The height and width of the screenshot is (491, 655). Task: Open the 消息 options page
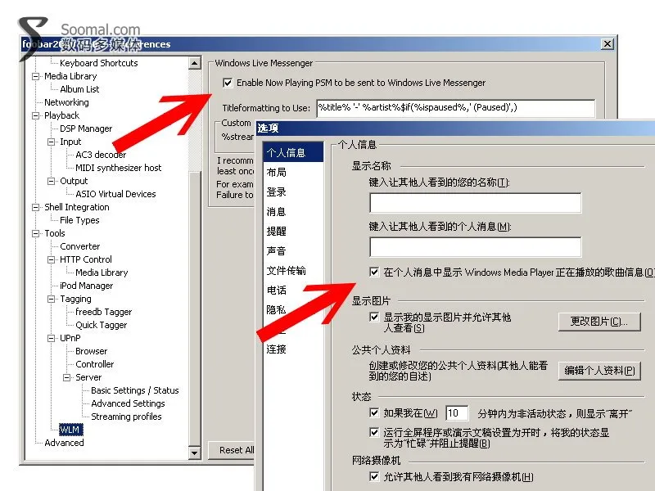point(277,211)
